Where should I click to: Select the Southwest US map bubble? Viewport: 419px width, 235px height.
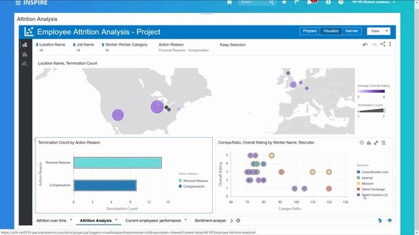118,115
